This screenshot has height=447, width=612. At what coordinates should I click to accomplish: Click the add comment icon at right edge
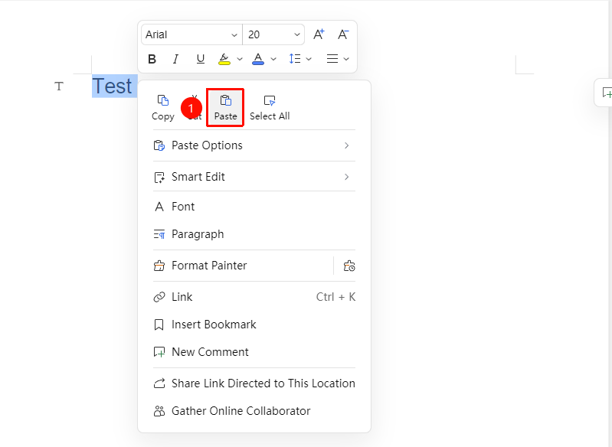pyautogui.click(x=607, y=93)
